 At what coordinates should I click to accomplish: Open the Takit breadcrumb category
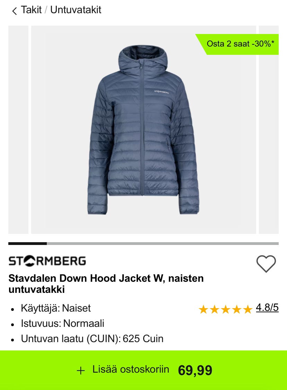(31, 10)
